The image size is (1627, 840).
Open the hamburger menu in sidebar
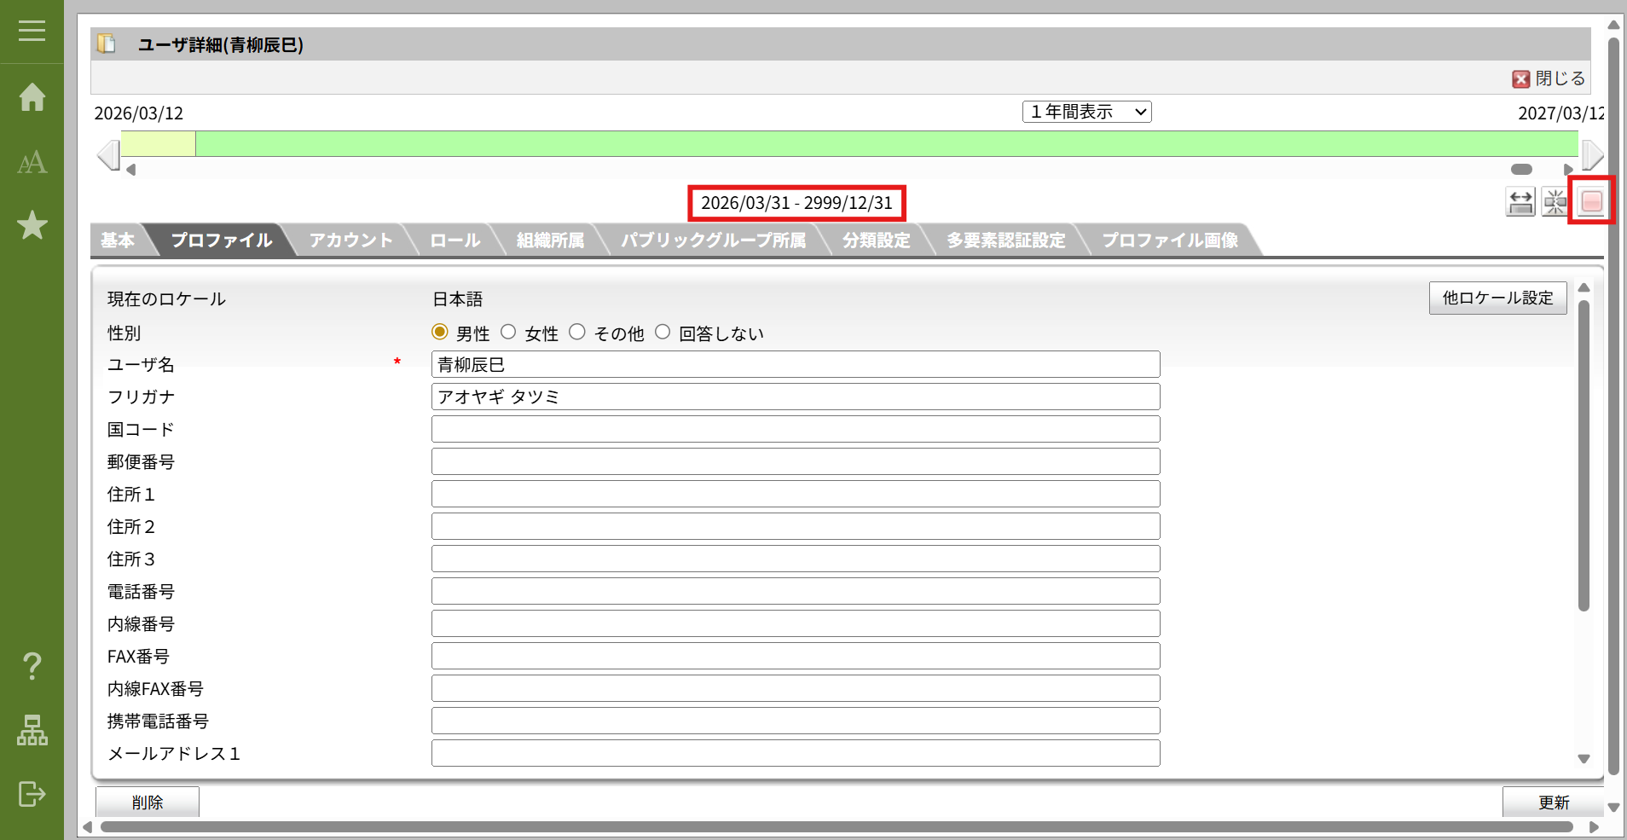(x=32, y=32)
